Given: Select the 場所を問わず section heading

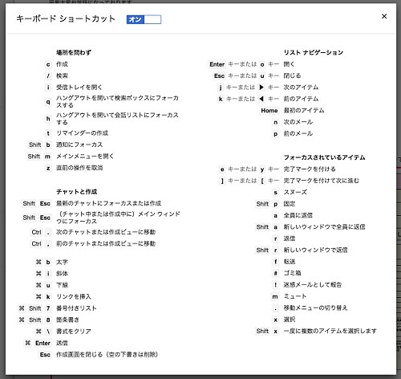Looking at the screenshot, I should tap(74, 52).
